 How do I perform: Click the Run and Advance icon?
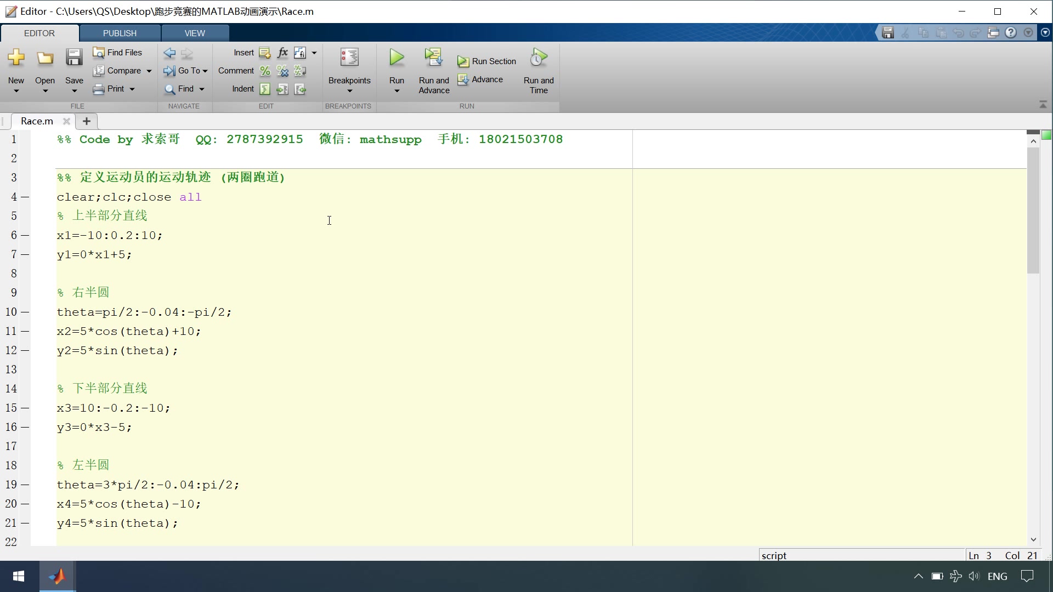coord(433,58)
